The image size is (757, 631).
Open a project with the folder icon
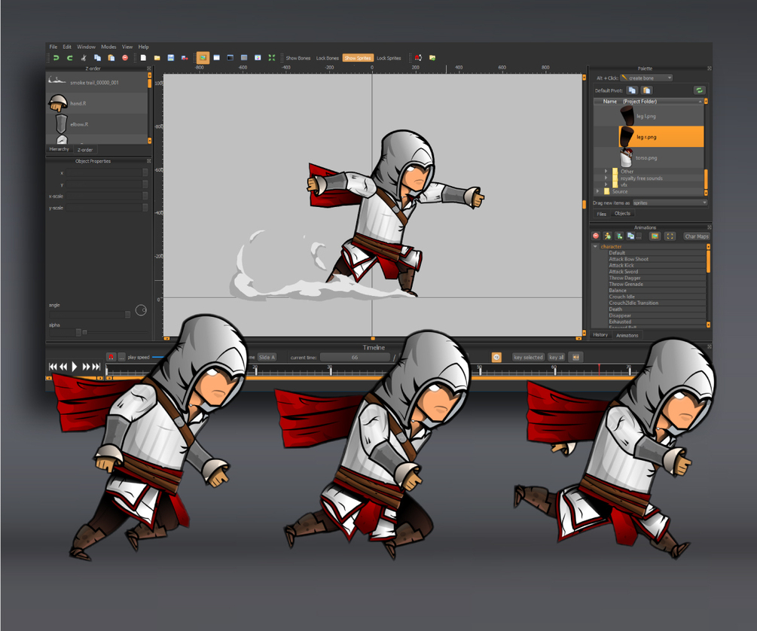click(x=157, y=58)
